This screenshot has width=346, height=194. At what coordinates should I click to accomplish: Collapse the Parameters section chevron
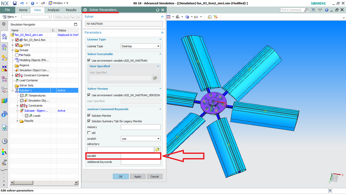coord(162,32)
